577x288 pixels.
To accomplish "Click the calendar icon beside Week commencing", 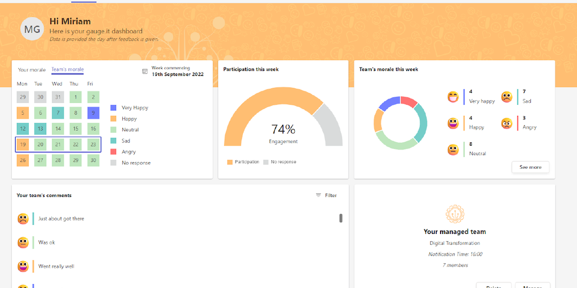I will 145,71.
